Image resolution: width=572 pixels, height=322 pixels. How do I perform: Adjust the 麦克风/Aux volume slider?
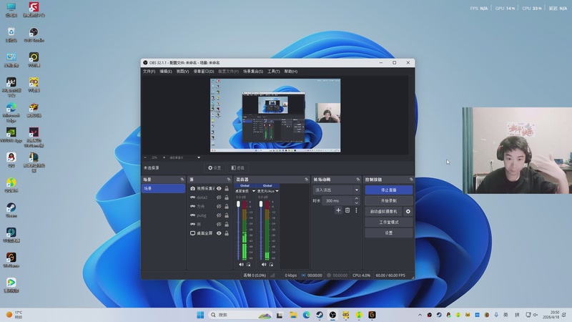pyautogui.click(x=261, y=204)
